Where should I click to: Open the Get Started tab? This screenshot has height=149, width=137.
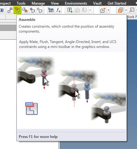click(117, 3)
